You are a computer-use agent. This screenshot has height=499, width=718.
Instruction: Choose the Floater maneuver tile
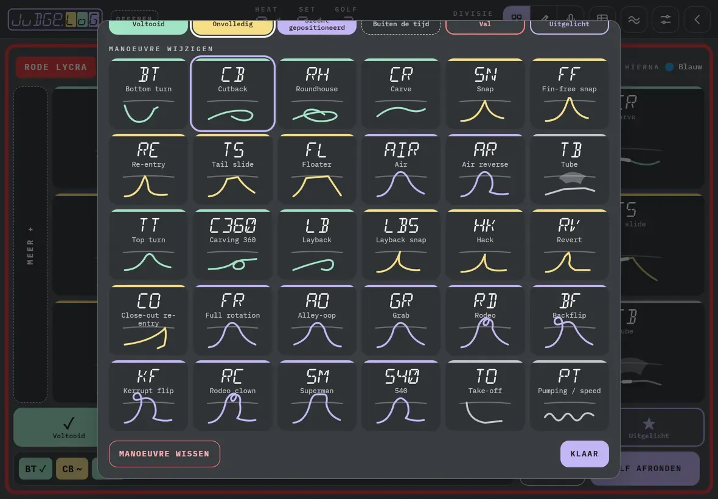[317, 169]
